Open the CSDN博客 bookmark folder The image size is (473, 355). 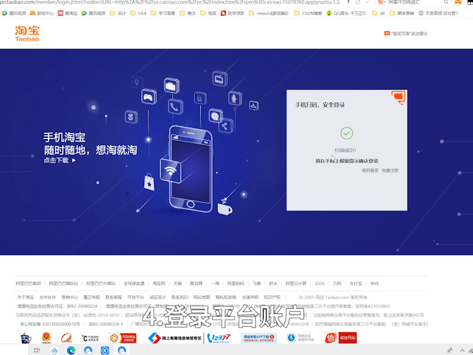[x=308, y=13]
